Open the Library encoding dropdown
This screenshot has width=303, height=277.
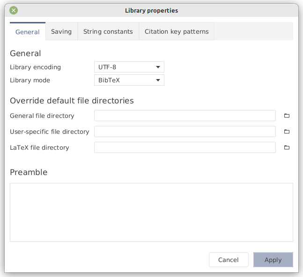pos(129,67)
